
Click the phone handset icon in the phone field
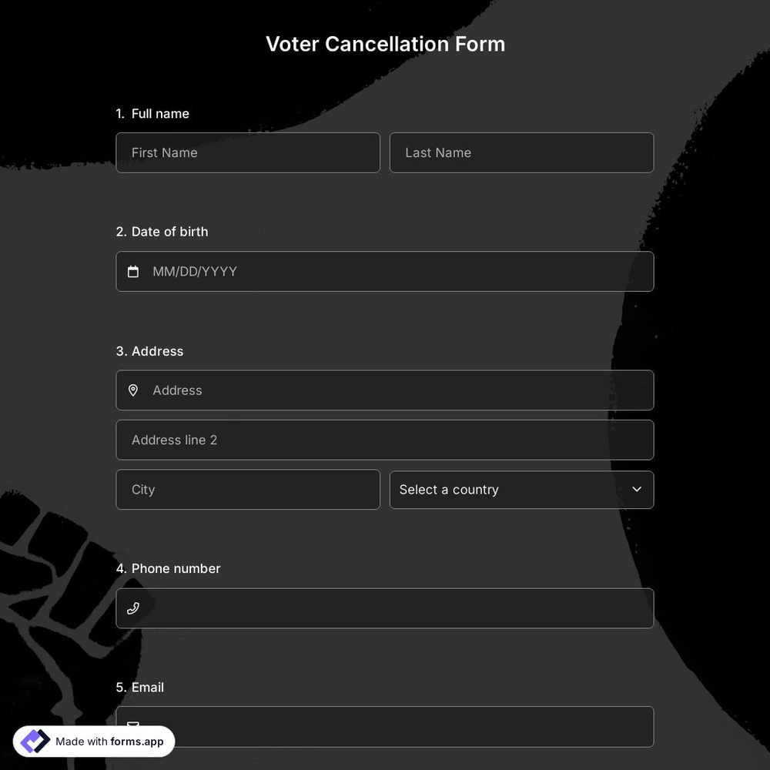tap(133, 608)
